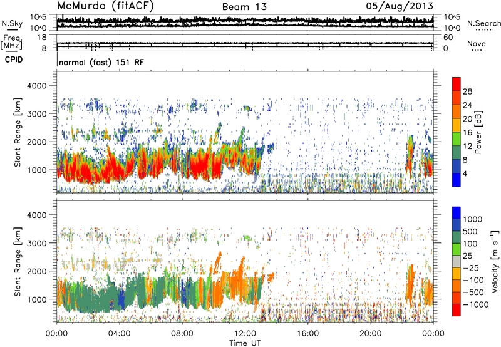
Task: Click the '16' tick on Power colorbar
Action: (x=467, y=133)
